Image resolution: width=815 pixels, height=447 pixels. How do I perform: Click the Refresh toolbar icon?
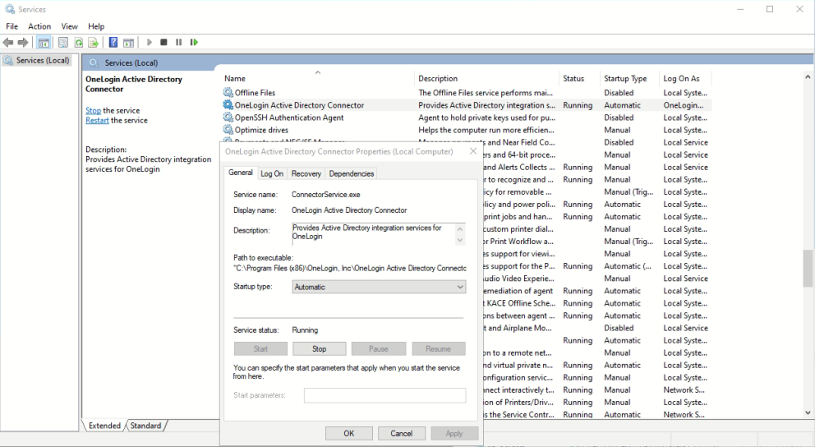coord(79,43)
